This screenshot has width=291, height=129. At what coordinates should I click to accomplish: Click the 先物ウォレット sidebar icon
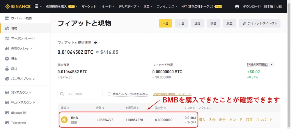[x=7, y=48]
